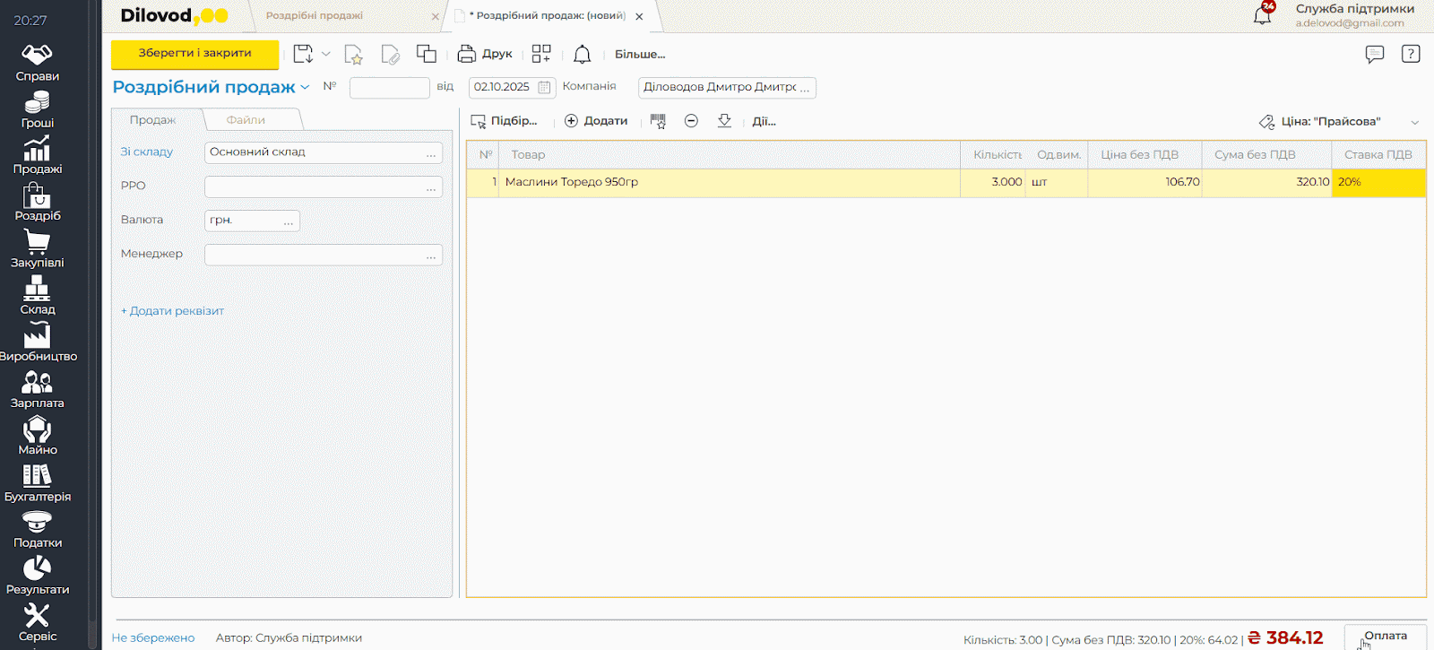The height and width of the screenshot is (650, 1434).
Task: Expand the save options dropdown arrow
Action: click(x=326, y=55)
